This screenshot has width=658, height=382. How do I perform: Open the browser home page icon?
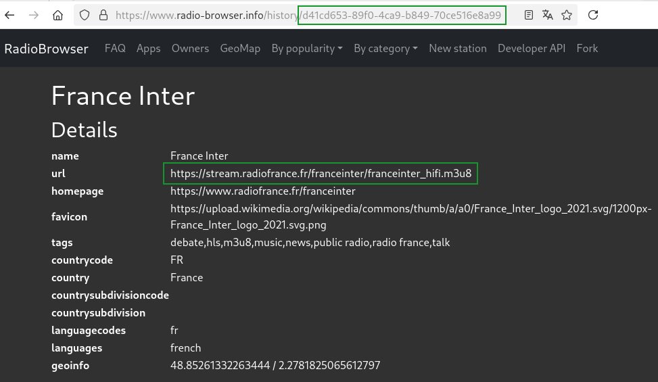click(58, 15)
